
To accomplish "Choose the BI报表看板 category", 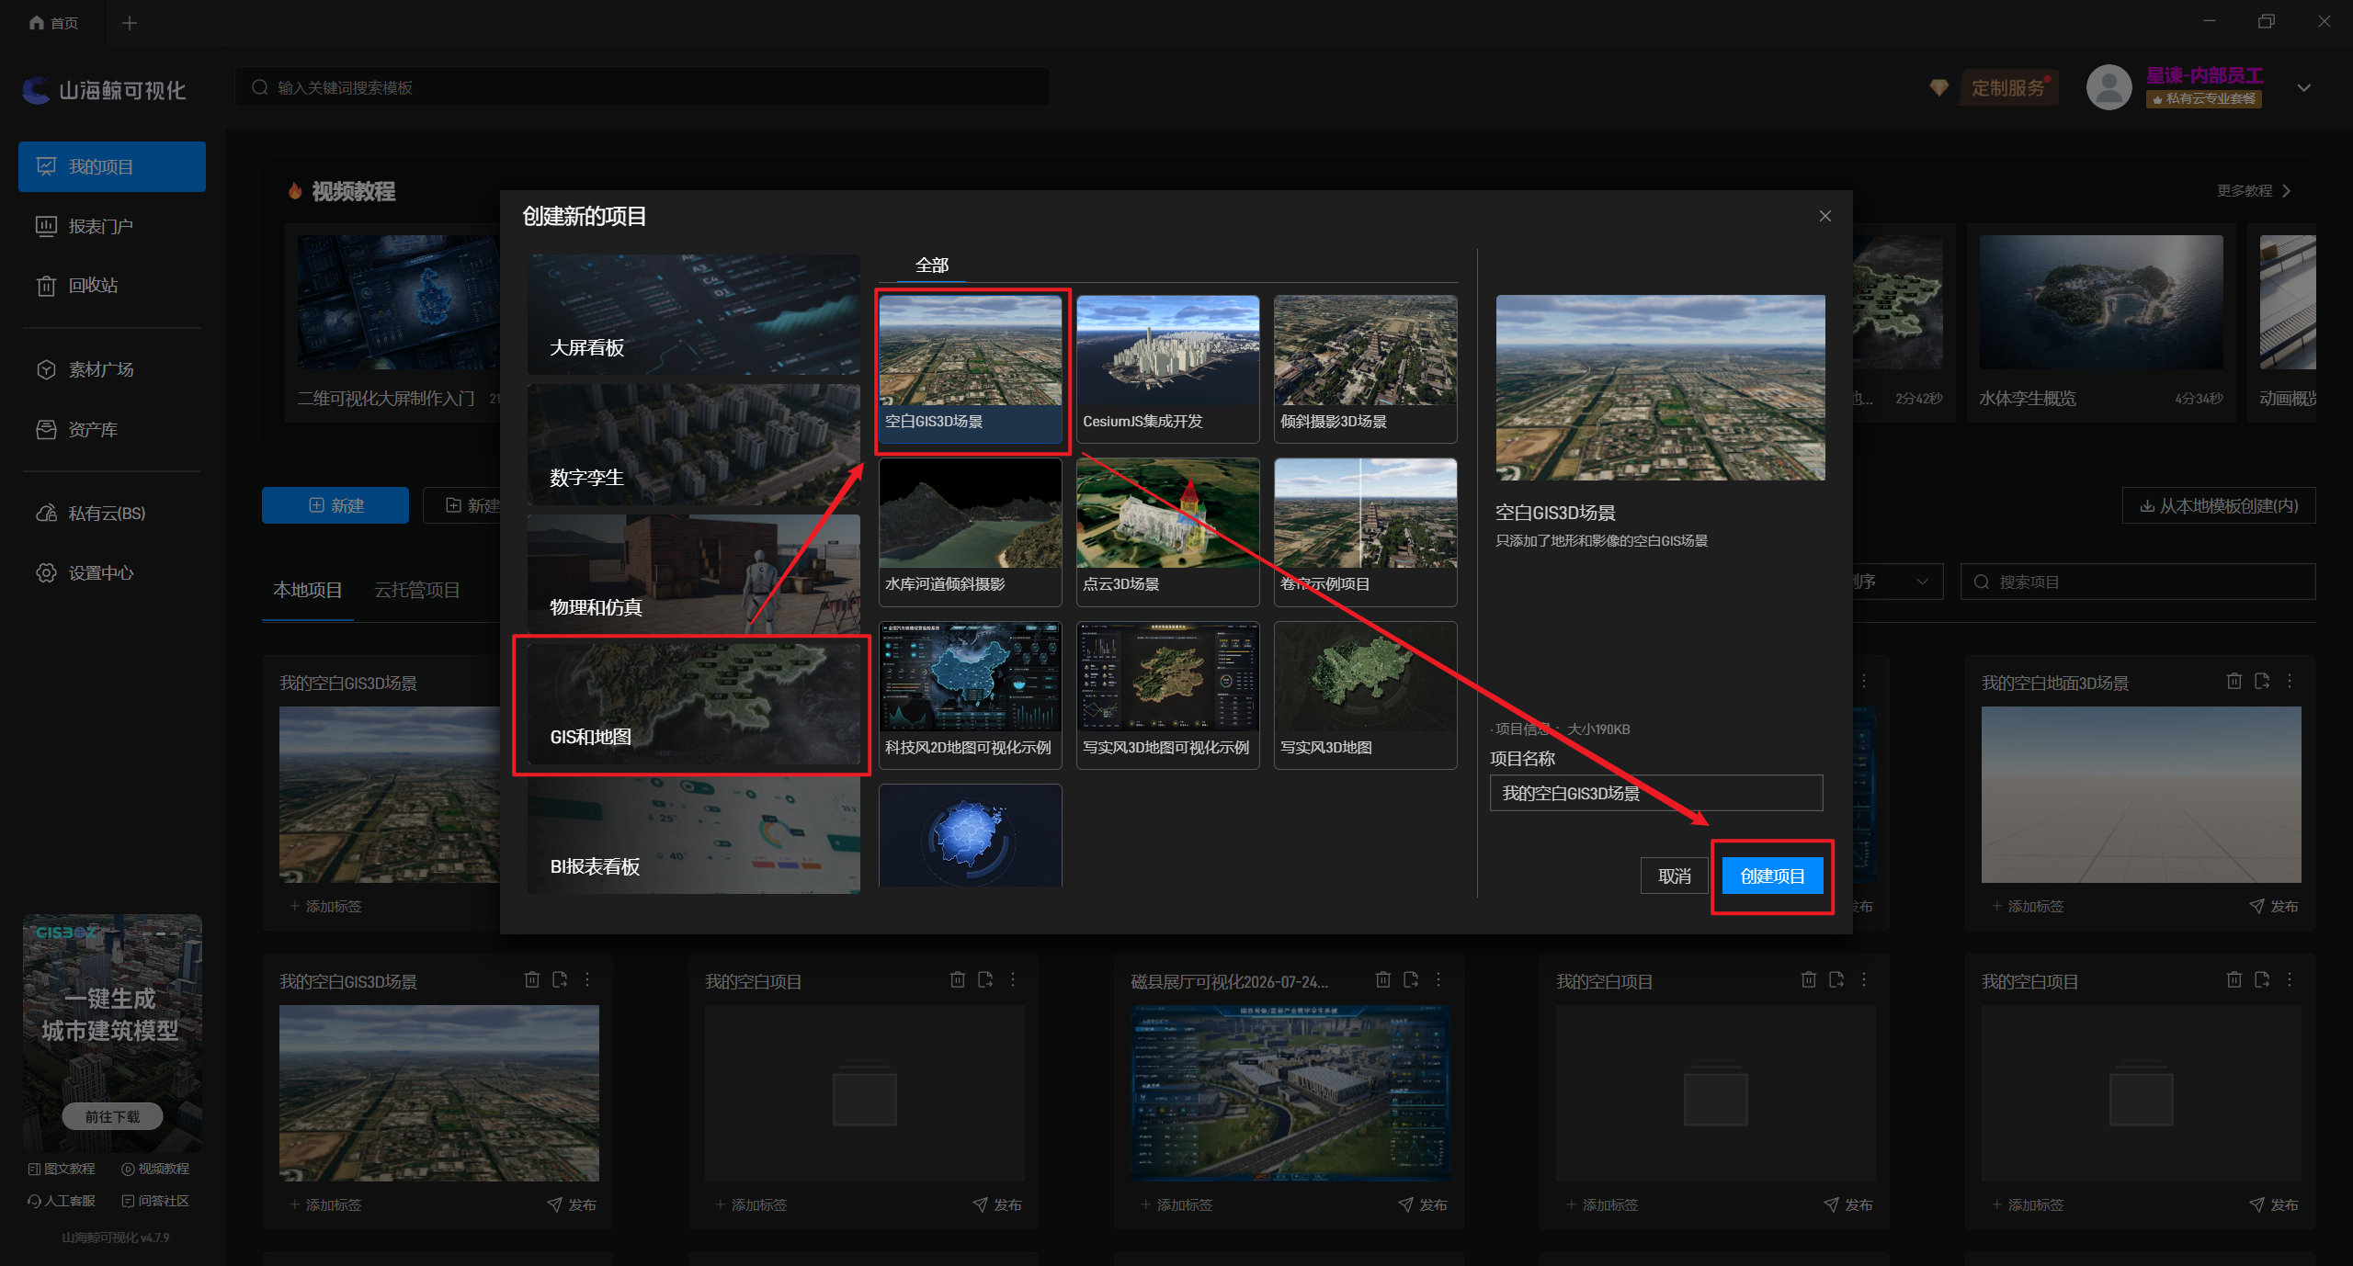I will [x=694, y=834].
